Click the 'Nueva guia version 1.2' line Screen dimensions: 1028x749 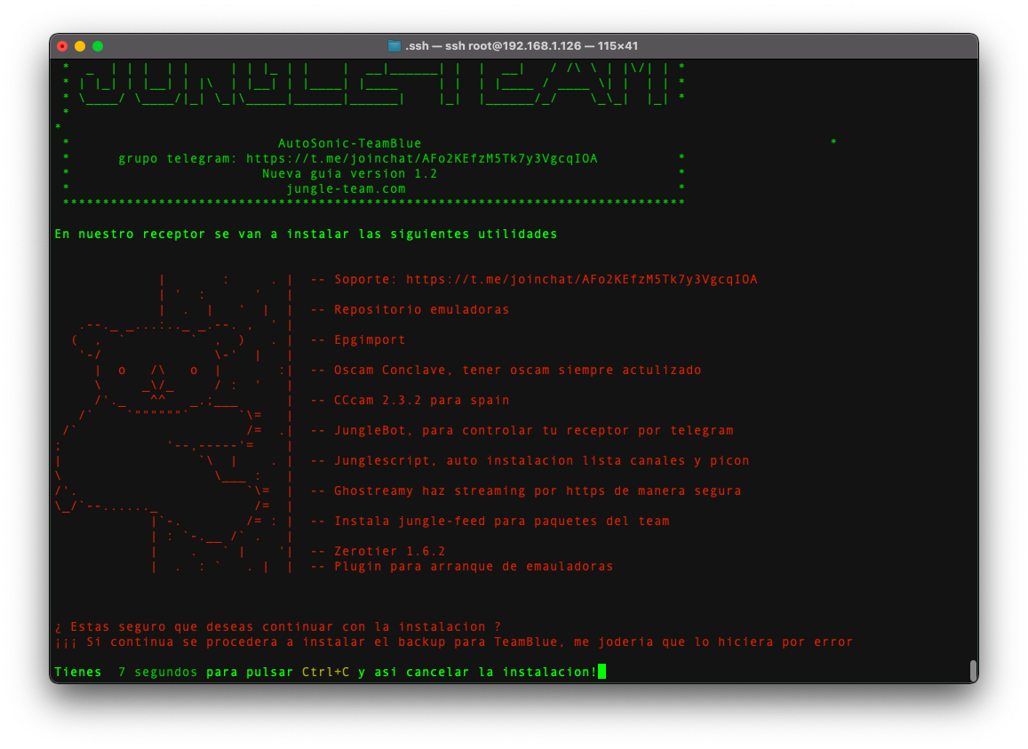pos(349,174)
